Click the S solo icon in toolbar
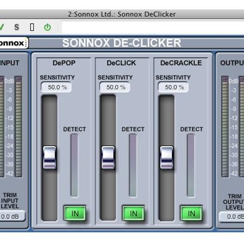244x244 pixels. (x=17, y=27)
